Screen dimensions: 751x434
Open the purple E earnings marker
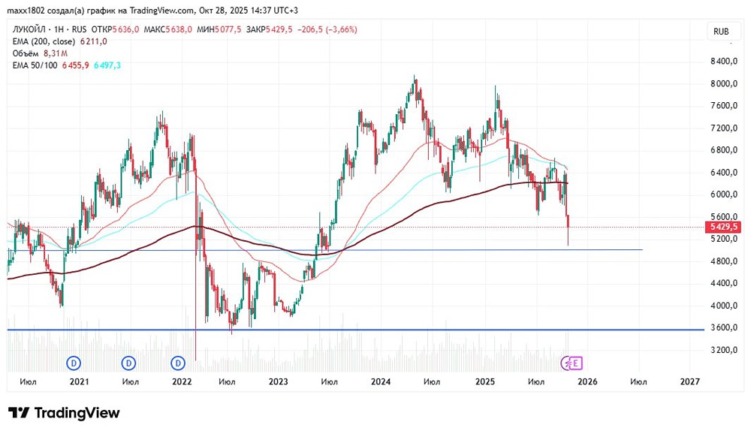click(576, 363)
